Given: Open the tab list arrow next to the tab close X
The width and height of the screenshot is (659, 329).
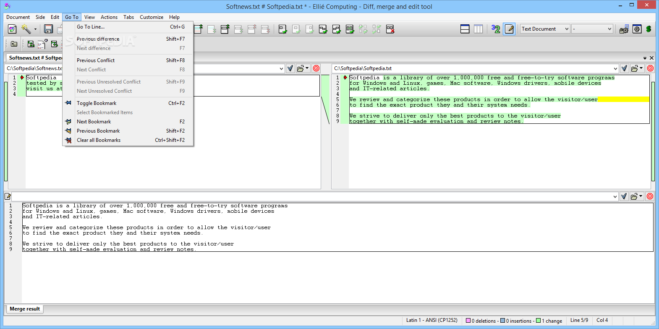Looking at the screenshot, I should coord(645,58).
